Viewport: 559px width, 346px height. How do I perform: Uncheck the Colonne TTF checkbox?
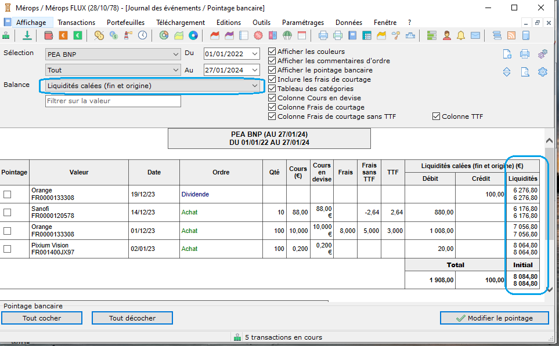[x=436, y=116]
